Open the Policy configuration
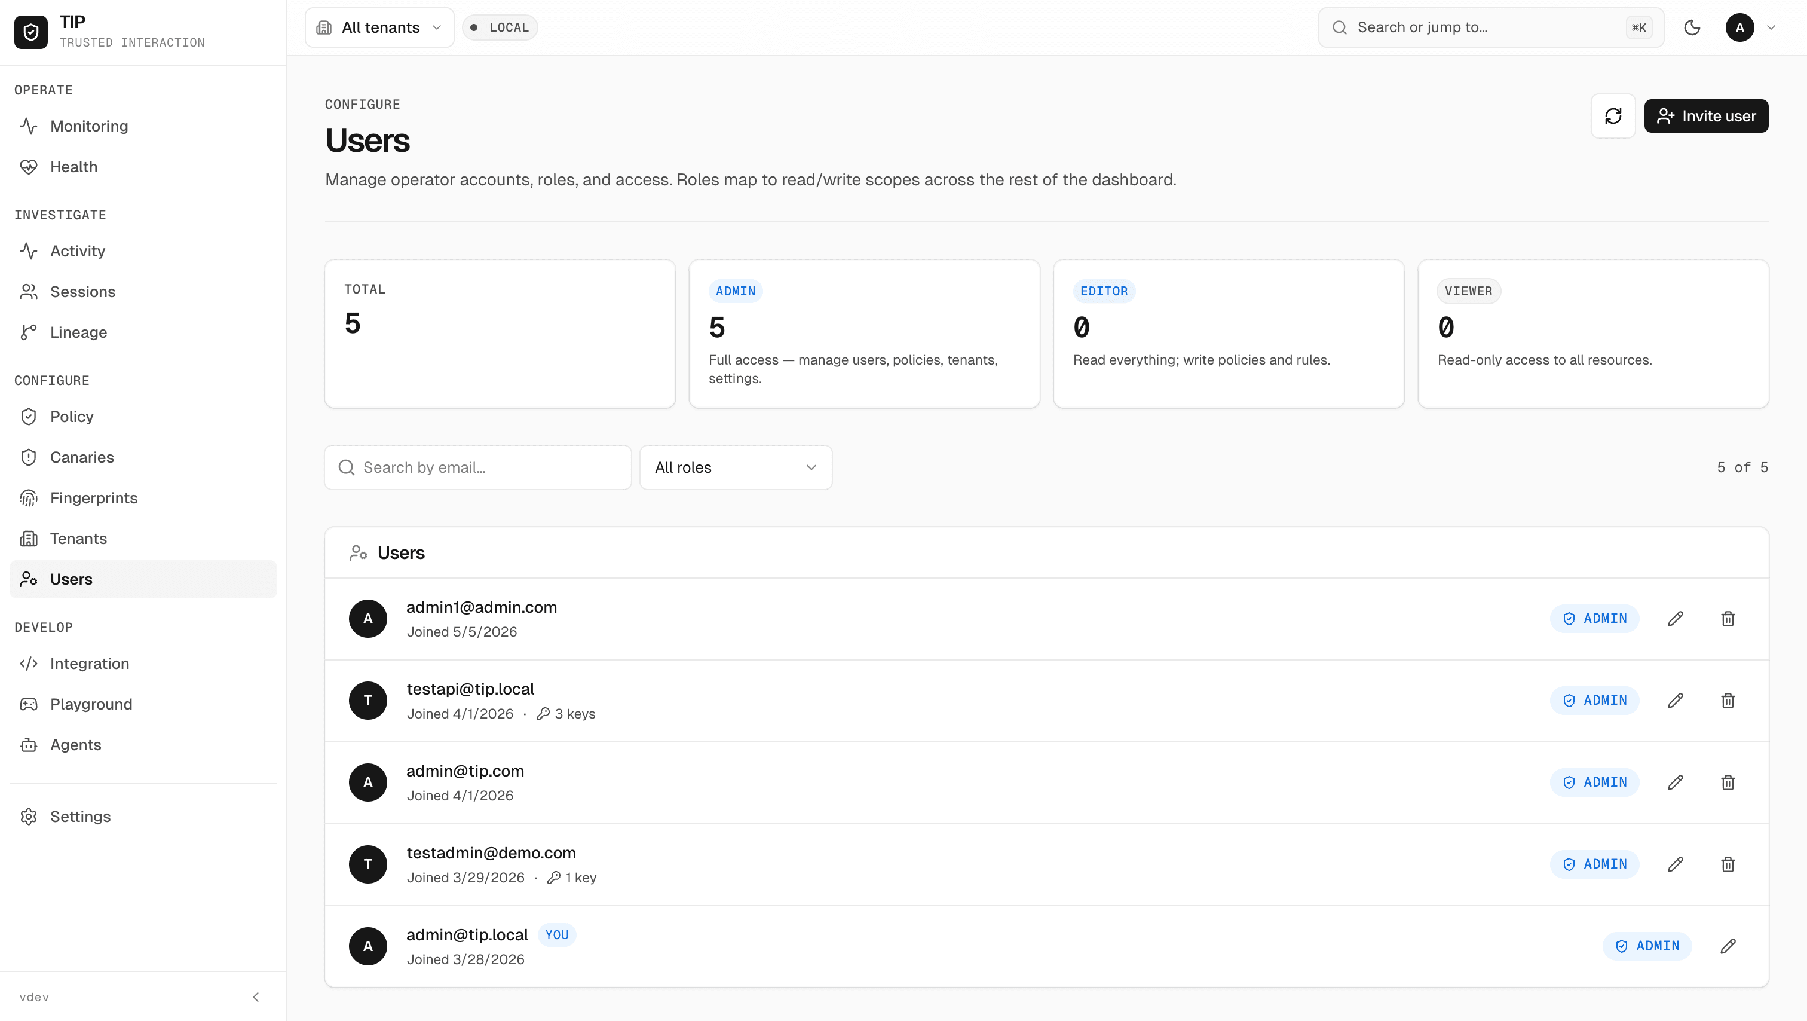 click(x=143, y=417)
